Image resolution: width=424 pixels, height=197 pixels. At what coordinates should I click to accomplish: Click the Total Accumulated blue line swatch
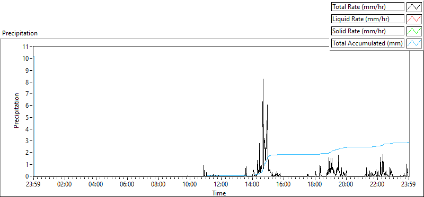click(x=414, y=43)
